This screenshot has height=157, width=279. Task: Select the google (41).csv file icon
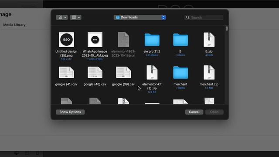[x=66, y=72]
